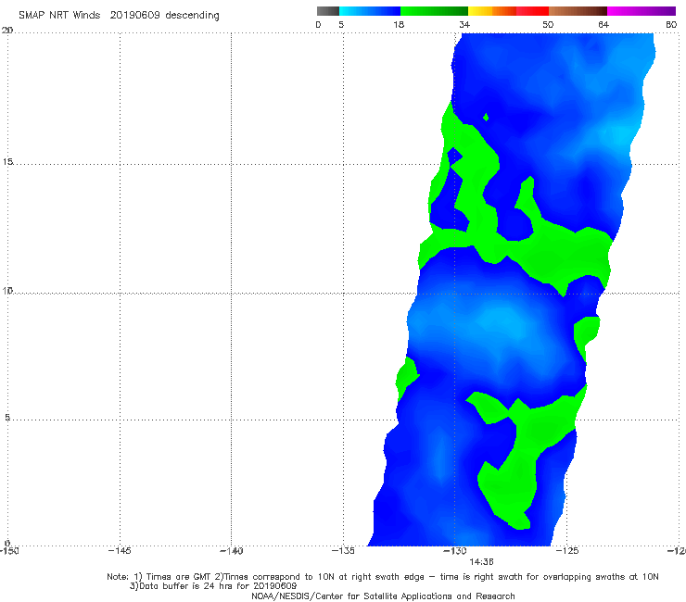Click the '-140' longitude axis label

231,551
